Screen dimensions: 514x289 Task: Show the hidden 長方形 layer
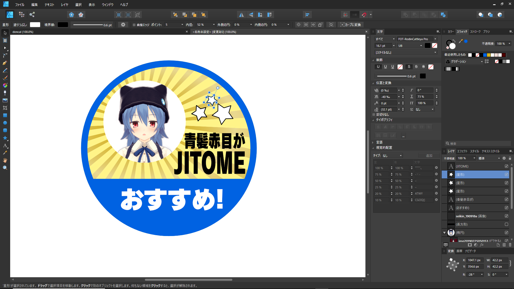[506, 224]
